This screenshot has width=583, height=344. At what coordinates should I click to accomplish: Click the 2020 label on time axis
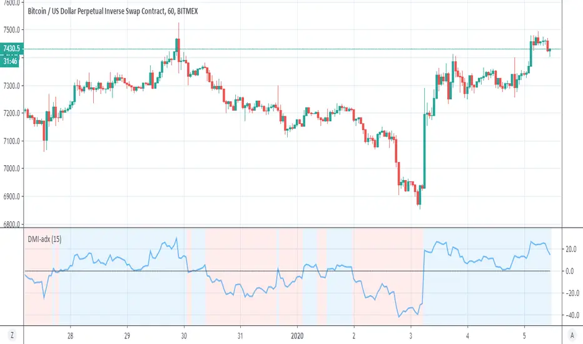coord(297,335)
